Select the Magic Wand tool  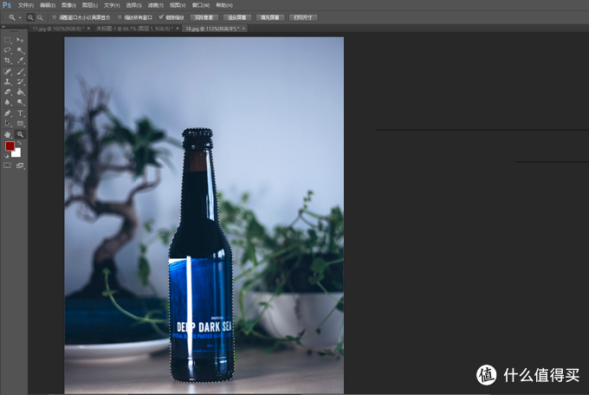click(20, 50)
